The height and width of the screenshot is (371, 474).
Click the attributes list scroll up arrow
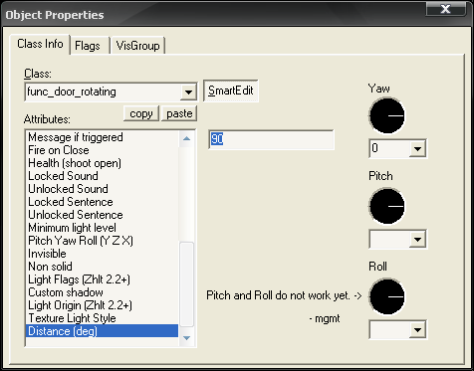point(186,138)
